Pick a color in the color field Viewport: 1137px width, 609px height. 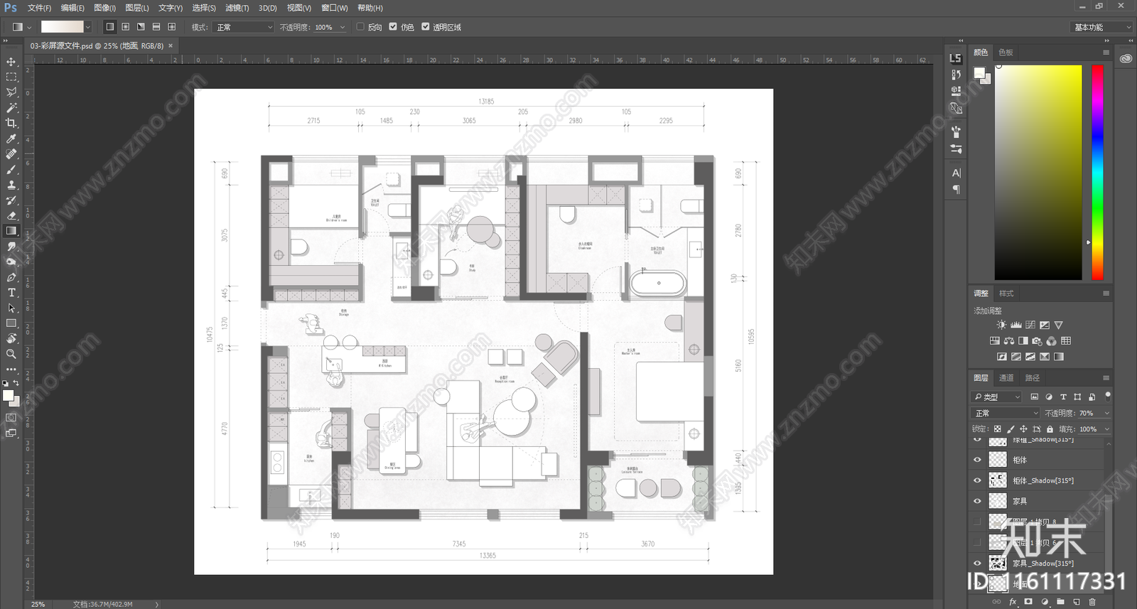coord(1038,172)
